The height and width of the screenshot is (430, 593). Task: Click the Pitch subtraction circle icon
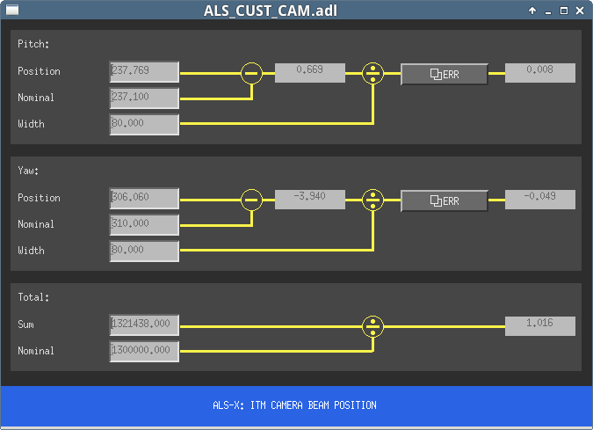(x=251, y=73)
